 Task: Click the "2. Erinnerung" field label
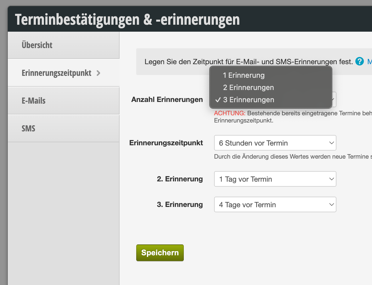[180, 179]
